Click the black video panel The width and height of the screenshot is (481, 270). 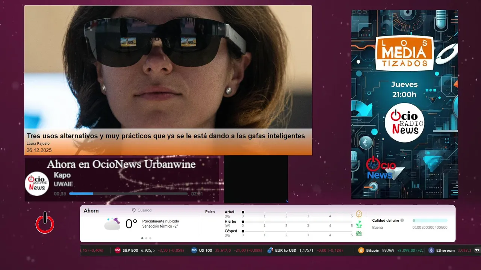(x=256, y=180)
